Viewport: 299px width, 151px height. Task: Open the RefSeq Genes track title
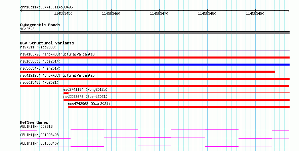tap(34, 122)
